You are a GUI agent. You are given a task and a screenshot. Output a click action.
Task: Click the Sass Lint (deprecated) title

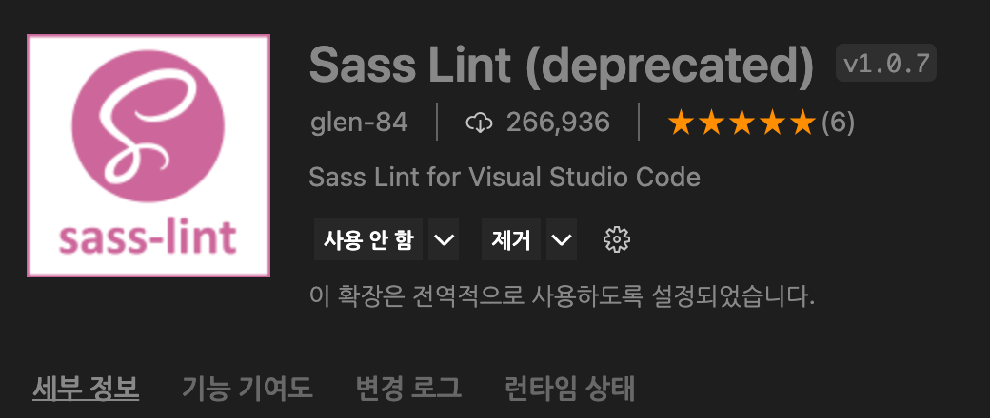[562, 66]
